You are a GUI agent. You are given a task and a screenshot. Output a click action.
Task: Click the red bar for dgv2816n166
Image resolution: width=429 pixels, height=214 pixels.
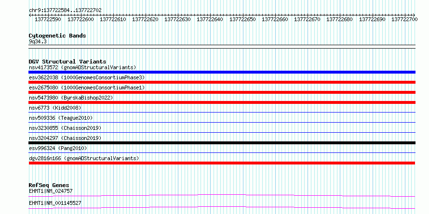[222, 163]
